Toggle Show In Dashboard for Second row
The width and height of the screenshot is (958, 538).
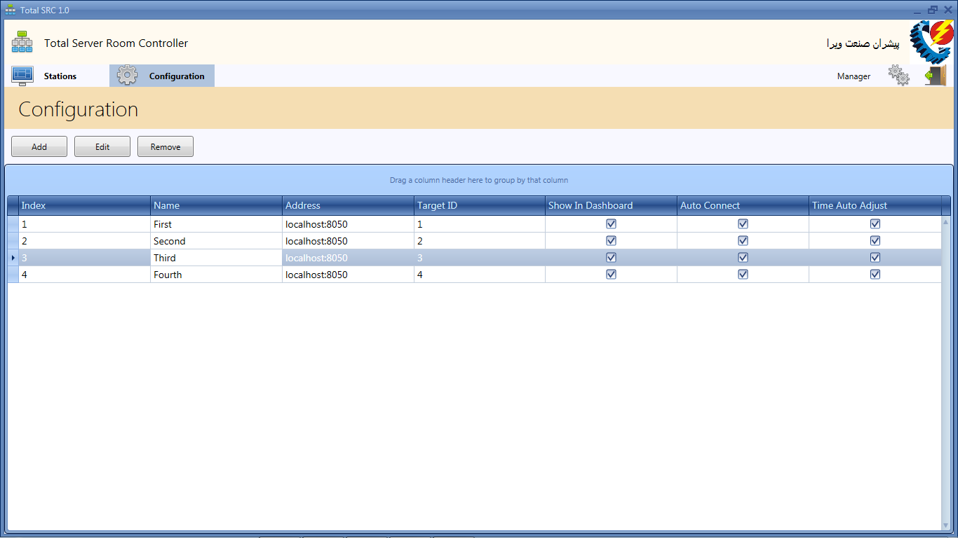click(x=611, y=241)
